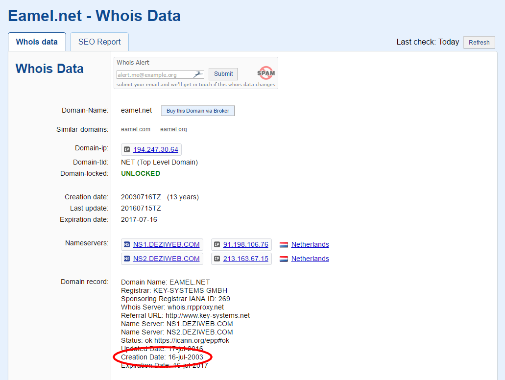Viewport: 505px width, 380px height.
Task: Click the Referral URL key-systems.net line
Action: pos(185,315)
